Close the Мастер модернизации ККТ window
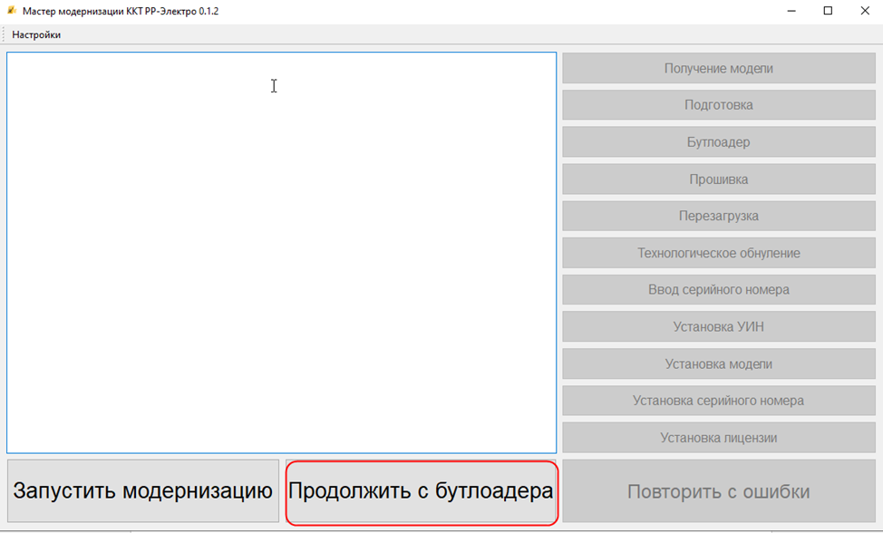Screen dimensions: 883x533 point(864,11)
